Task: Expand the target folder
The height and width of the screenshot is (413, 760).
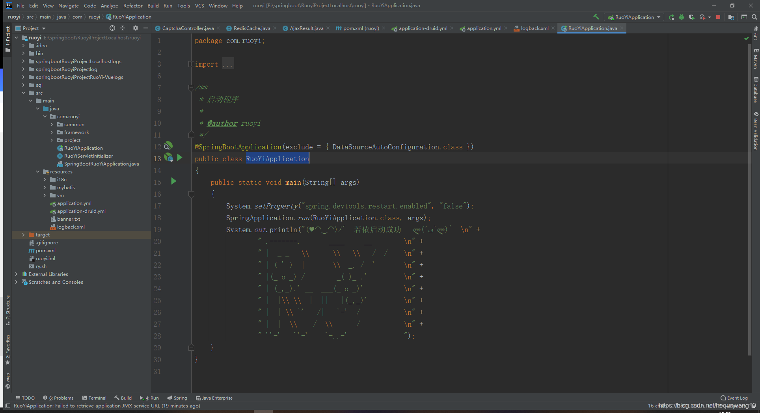Action: click(x=23, y=234)
